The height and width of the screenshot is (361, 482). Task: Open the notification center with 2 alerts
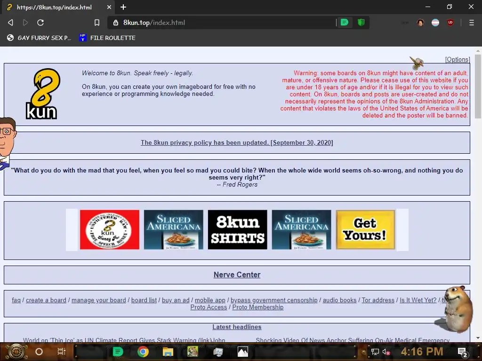point(463,352)
